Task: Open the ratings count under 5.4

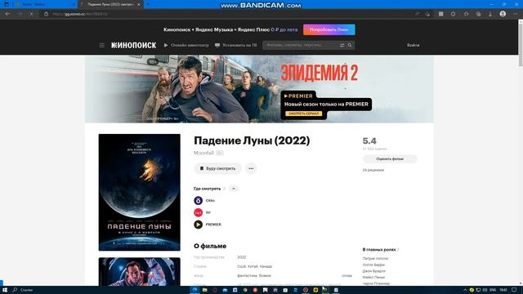Action: (374, 149)
